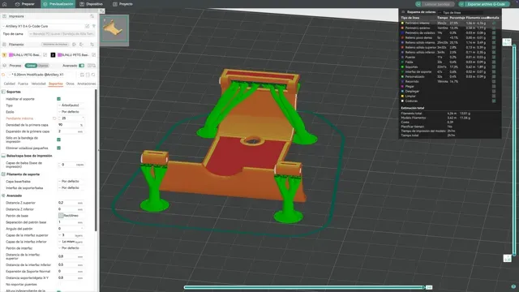Open the Dispositivo tab

click(x=92, y=4)
